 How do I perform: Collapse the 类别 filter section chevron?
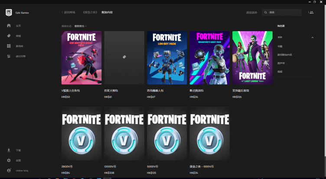[312, 38]
